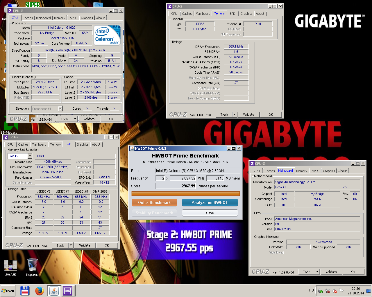Click the Z icon in SPD window title
Image resolution: width=372 pixels, height=297 pixels.
tap(6, 137)
